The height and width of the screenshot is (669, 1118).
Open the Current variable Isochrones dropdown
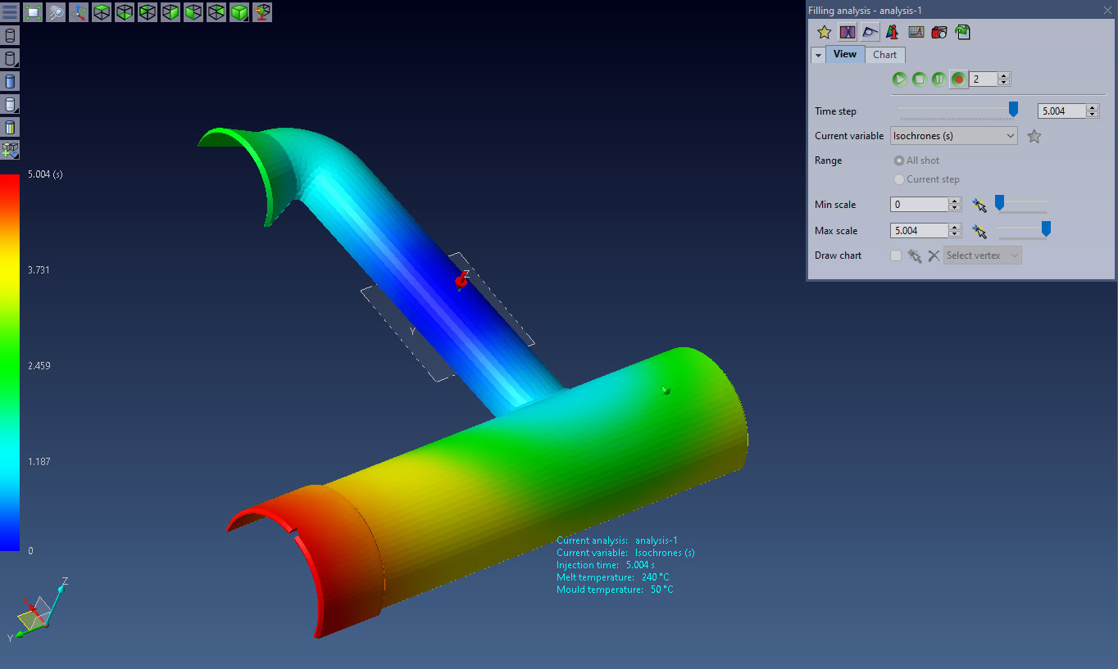click(x=953, y=136)
